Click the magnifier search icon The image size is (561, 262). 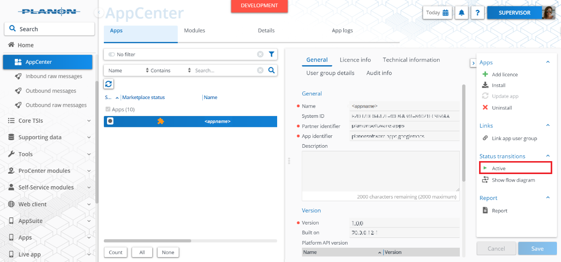coord(271,70)
